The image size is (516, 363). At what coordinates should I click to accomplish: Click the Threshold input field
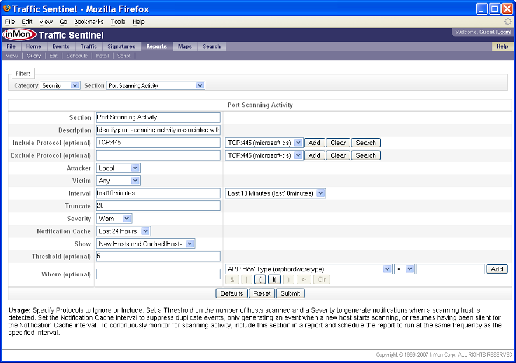[158, 257]
